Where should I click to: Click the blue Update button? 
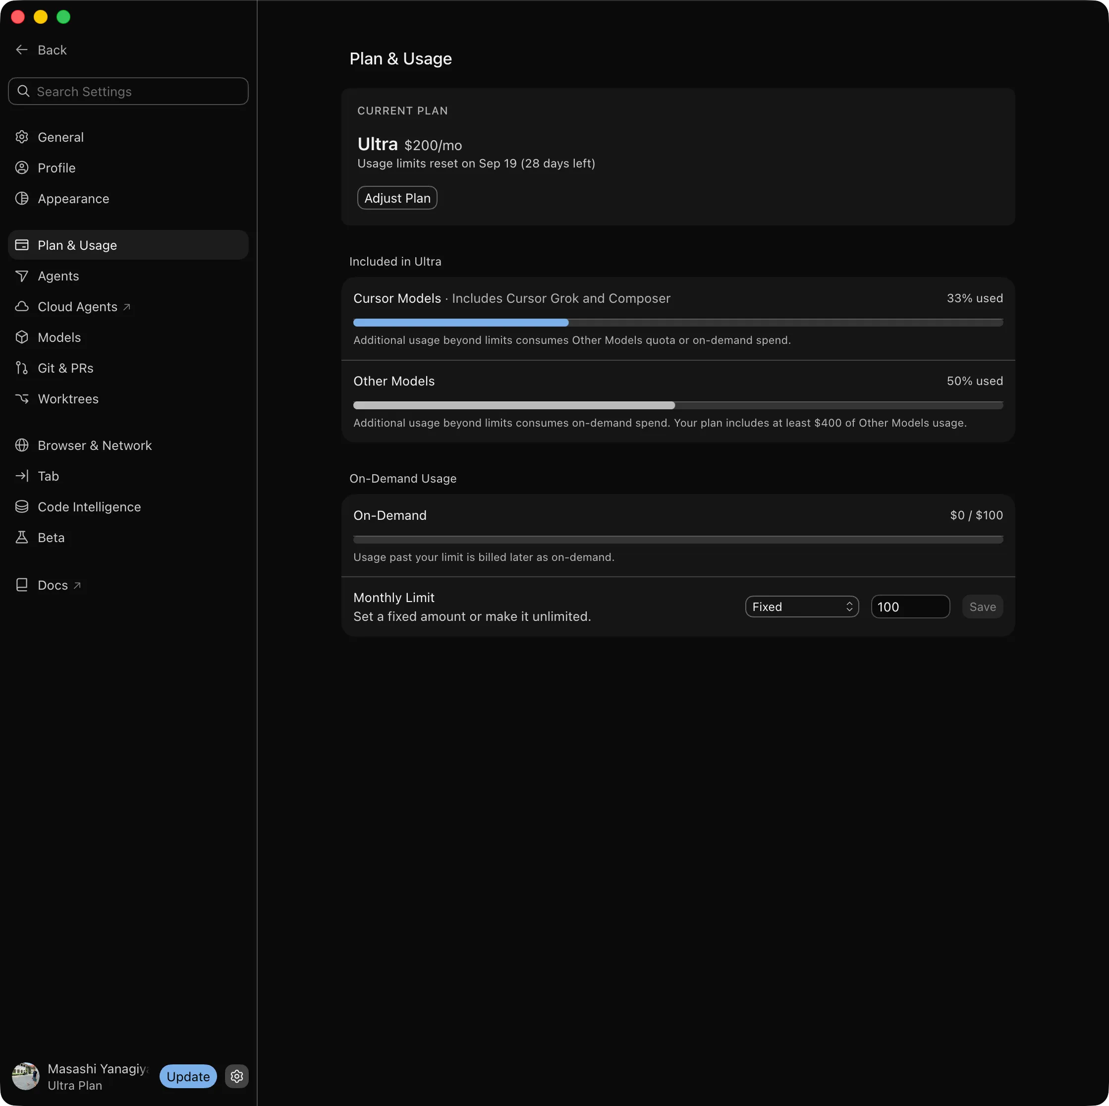click(x=188, y=1076)
